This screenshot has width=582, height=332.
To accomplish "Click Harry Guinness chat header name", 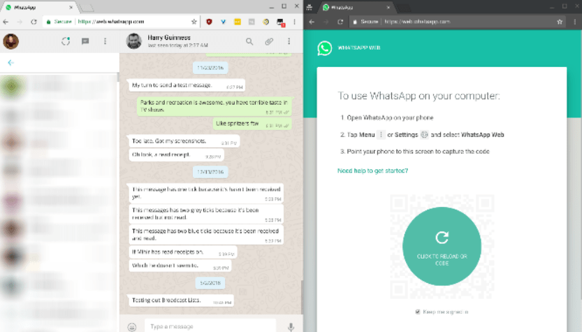I will coord(169,38).
